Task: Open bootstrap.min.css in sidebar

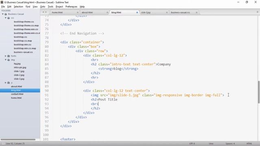Action: click(x=23, y=45)
